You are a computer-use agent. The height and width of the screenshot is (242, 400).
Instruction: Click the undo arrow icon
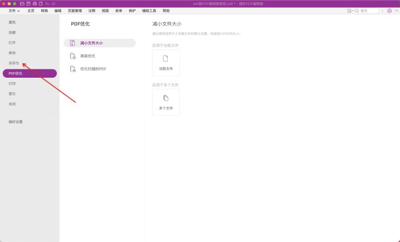coord(47,3)
